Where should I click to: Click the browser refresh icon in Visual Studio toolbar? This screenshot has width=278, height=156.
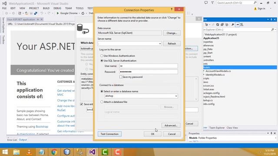pos(83,13)
